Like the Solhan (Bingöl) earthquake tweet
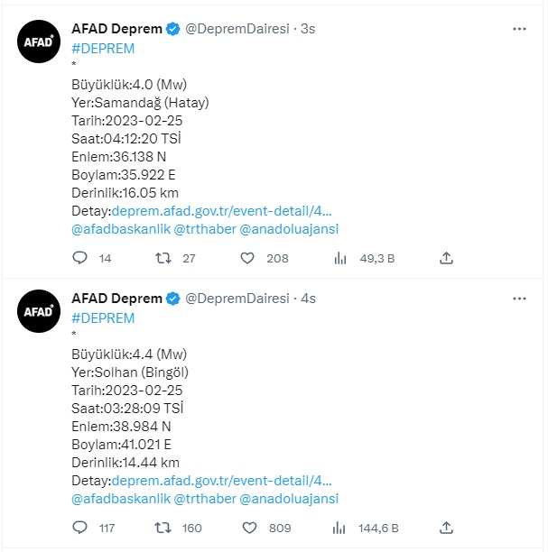Image resolution: width=548 pixels, height=552 pixels. click(x=247, y=528)
